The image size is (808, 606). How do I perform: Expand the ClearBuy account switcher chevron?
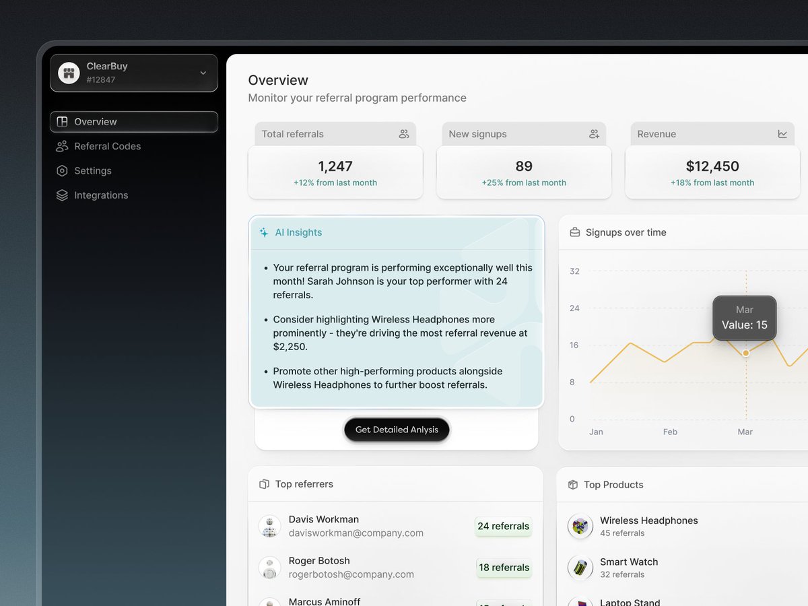(x=203, y=73)
